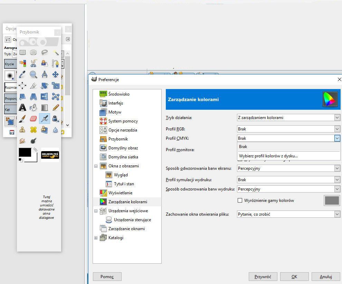Select the Color Picker eyedropper tool

22,74
